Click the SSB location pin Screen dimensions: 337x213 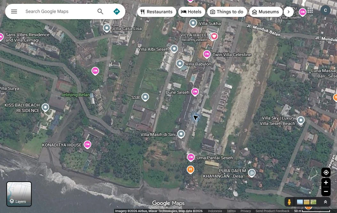pos(145,97)
